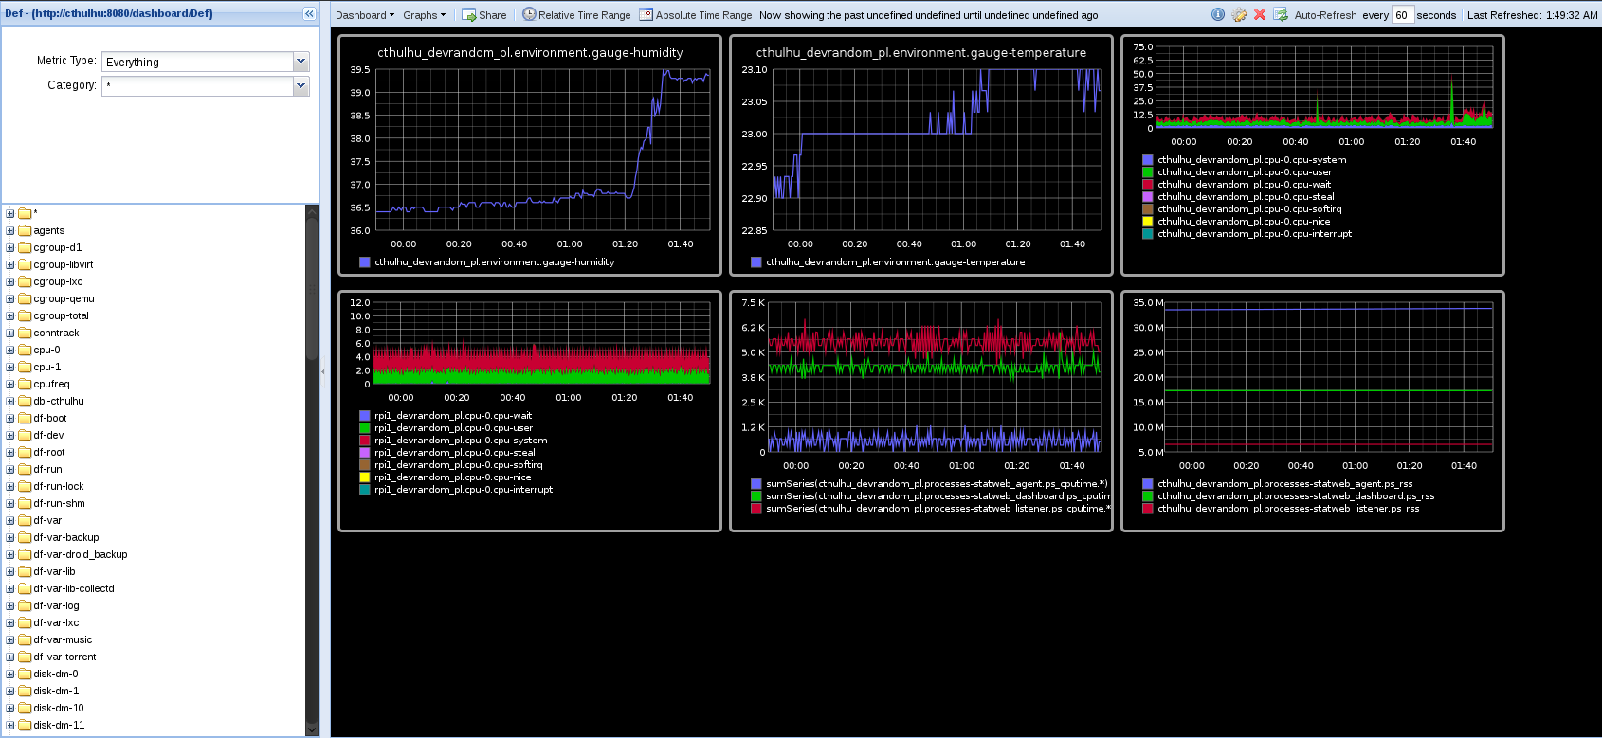Select the df-root tree item

[x=49, y=452]
